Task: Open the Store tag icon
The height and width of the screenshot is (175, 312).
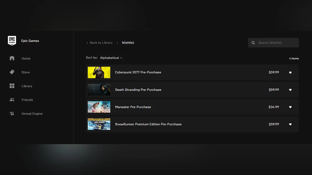Action: pyautogui.click(x=12, y=72)
